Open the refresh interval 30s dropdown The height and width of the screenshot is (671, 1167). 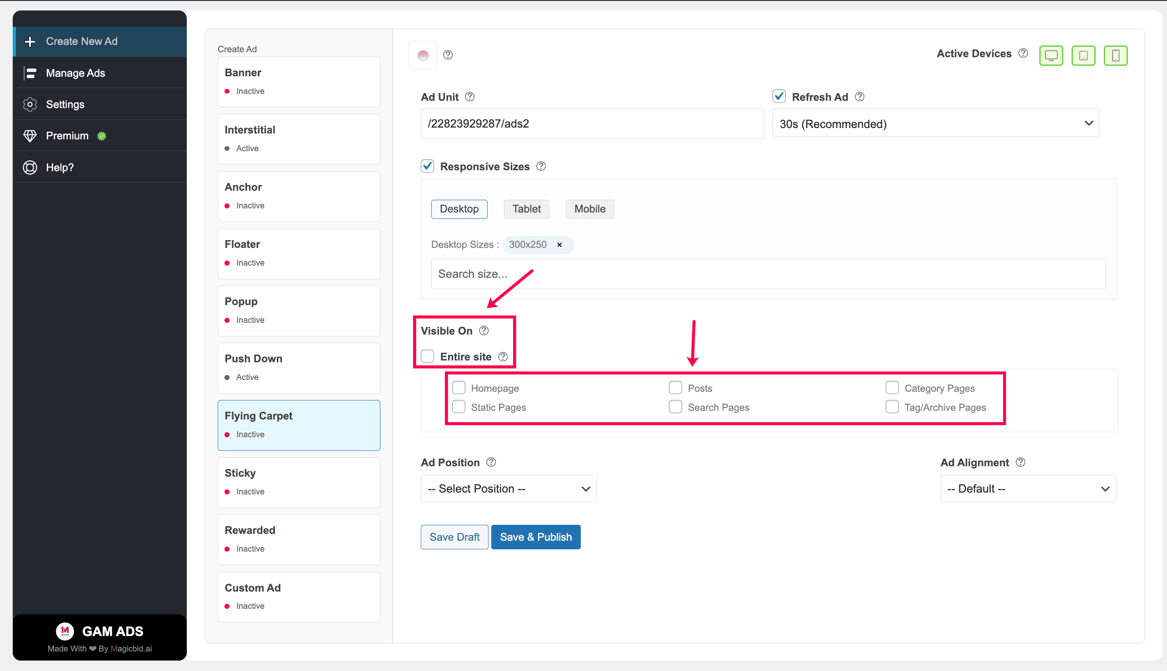click(x=935, y=123)
